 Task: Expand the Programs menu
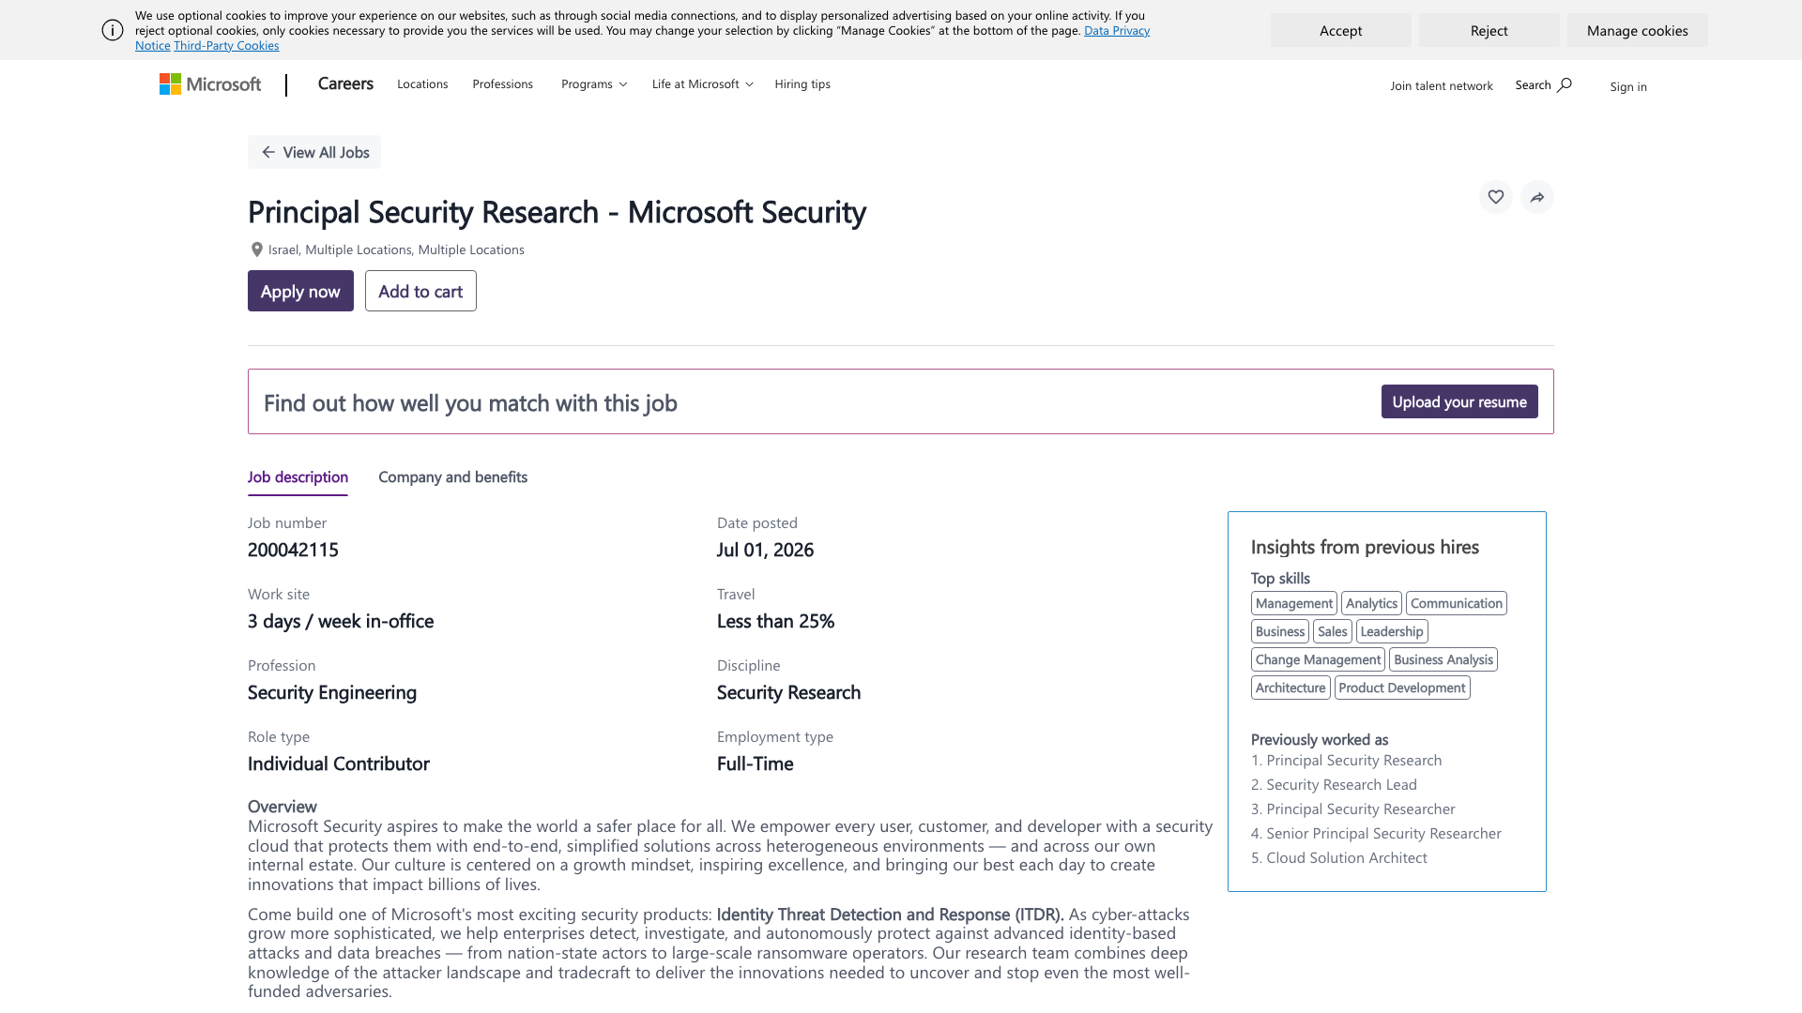(x=594, y=84)
